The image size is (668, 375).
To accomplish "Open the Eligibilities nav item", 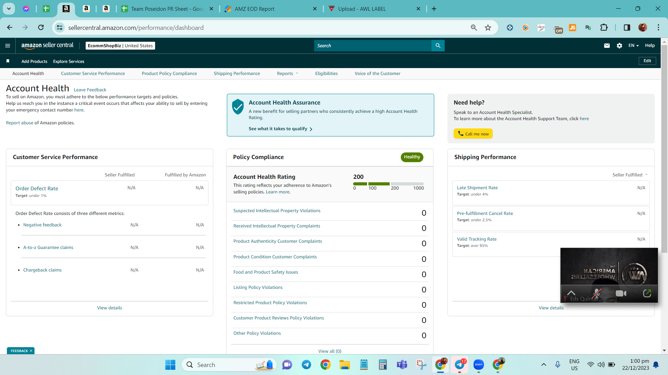I will pos(326,73).
